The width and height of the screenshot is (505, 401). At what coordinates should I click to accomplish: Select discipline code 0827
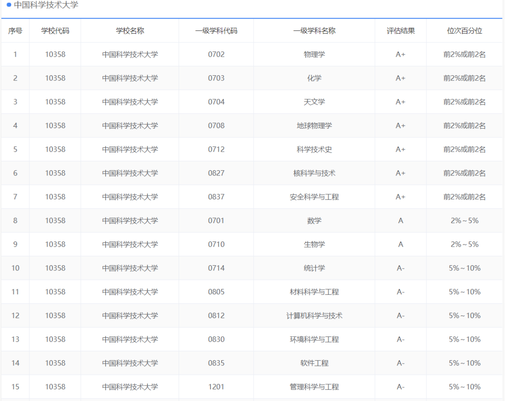pyautogui.click(x=216, y=173)
